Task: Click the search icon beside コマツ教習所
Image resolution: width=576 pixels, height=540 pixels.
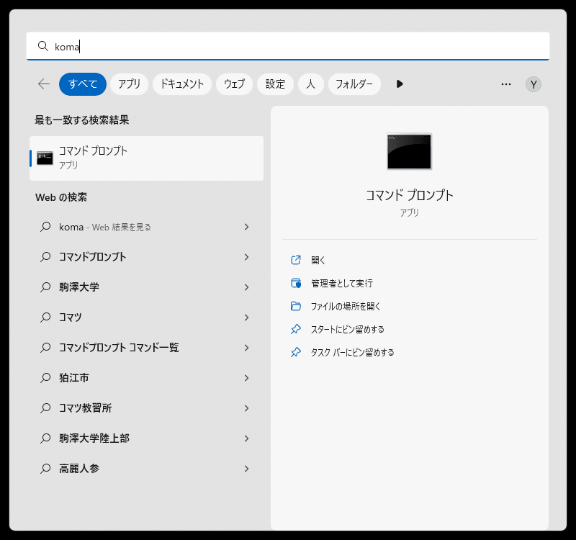Action: point(45,408)
